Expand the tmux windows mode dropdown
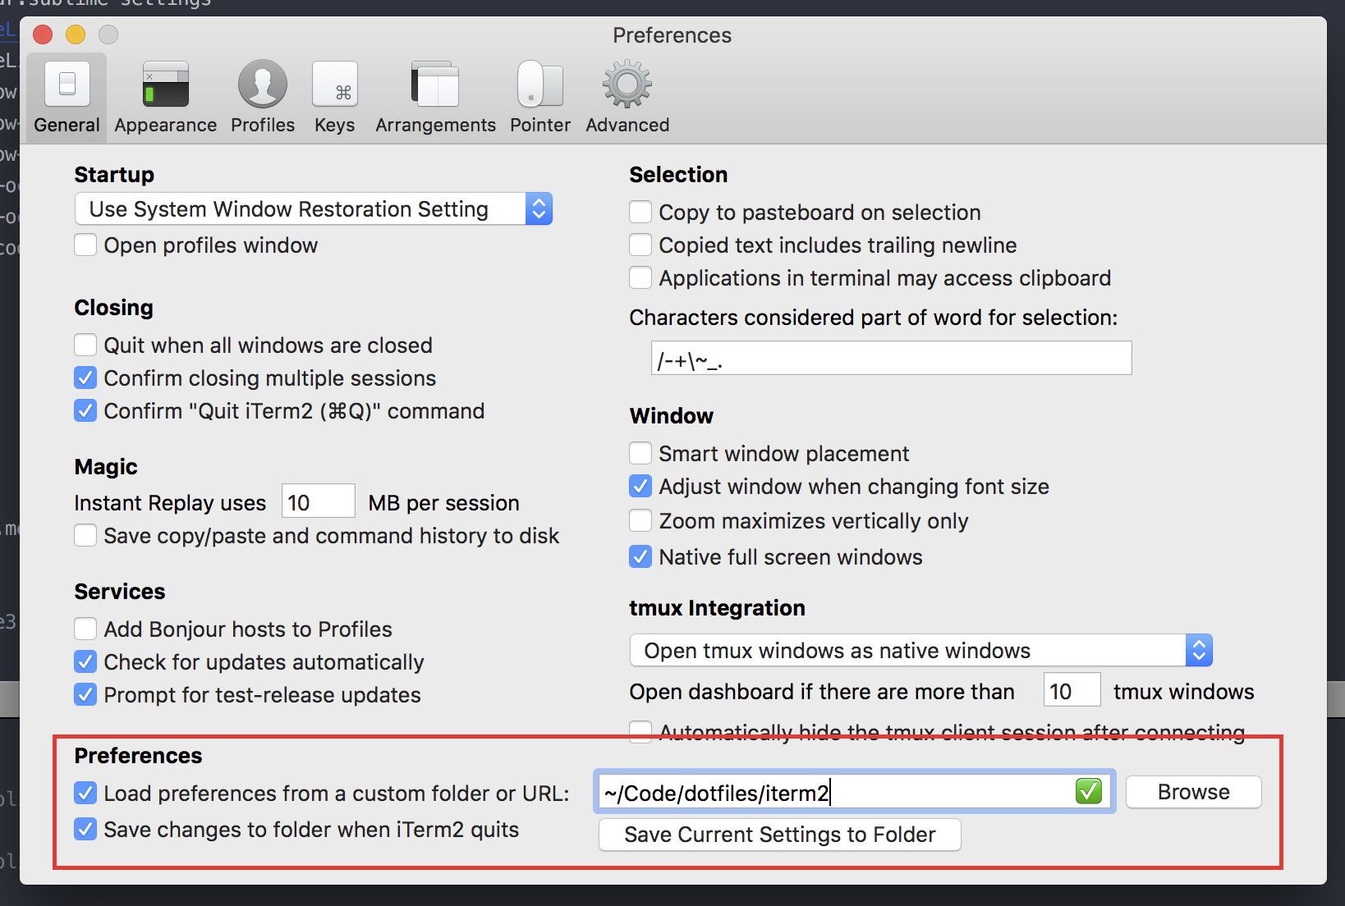The height and width of the screenshot is (906, 1345). (921, 651)
